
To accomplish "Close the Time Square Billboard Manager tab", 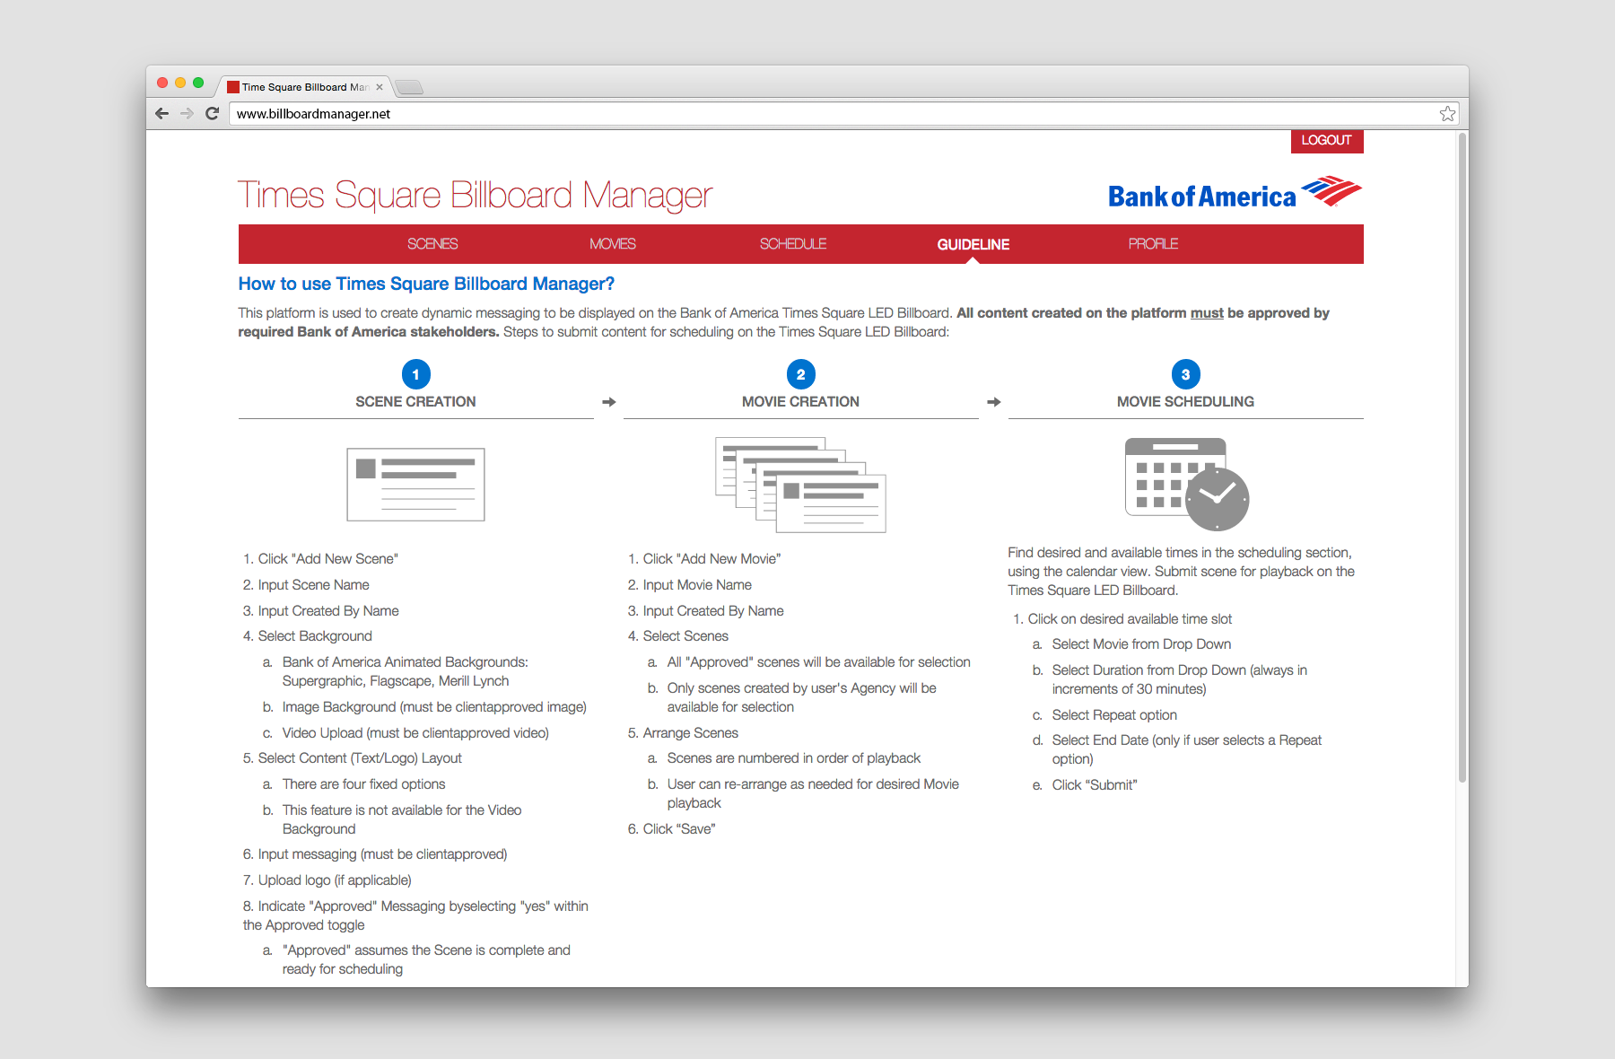I will coord(380,87).
